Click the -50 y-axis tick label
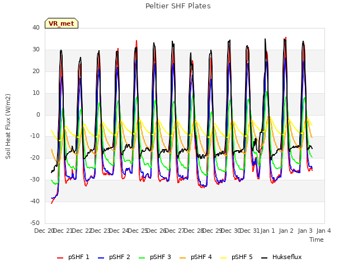The width and height of the screenshot is (358, 268). point(35,223)
